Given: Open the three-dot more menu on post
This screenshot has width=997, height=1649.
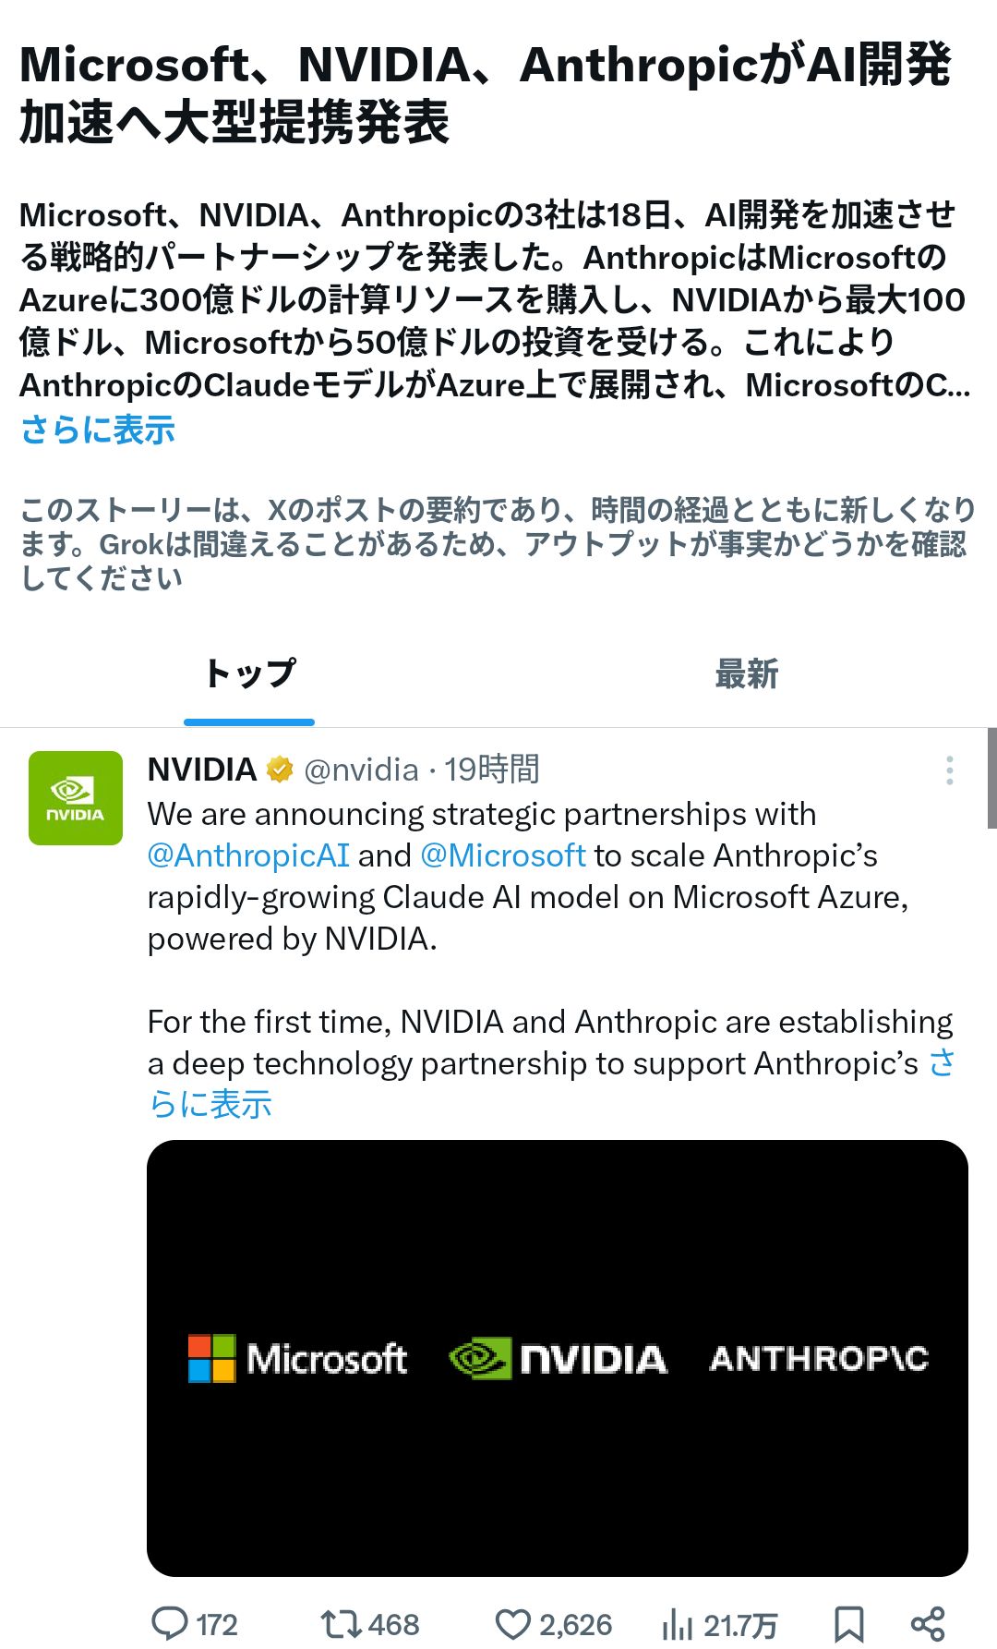Looking at the screenshot, I should pos(950,770).
